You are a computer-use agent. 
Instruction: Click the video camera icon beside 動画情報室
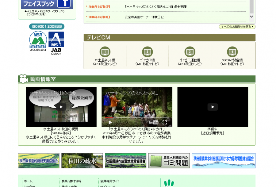(23, 78)
